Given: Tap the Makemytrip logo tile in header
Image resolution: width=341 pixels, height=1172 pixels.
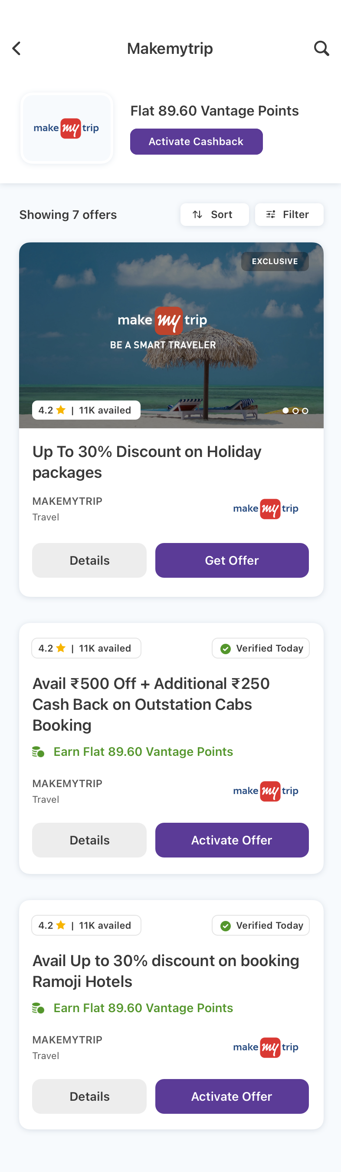Looking at the screenshot, I should pyautogui.click(x=66, y=128).
